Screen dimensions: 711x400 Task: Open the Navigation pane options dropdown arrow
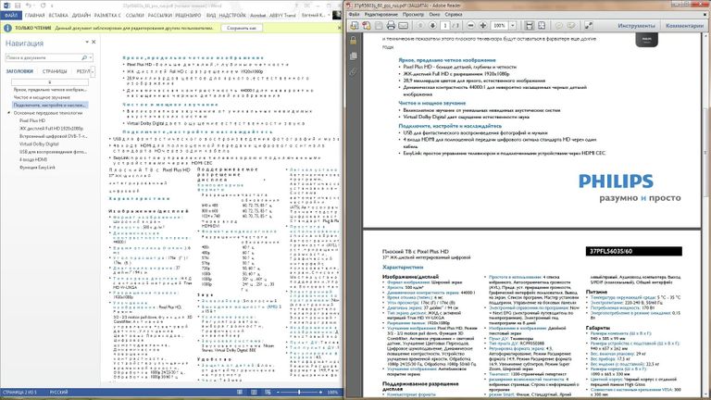pos(87,42)
